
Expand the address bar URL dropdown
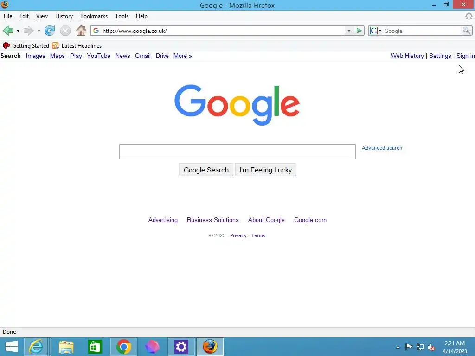click(x=349, y=31)
